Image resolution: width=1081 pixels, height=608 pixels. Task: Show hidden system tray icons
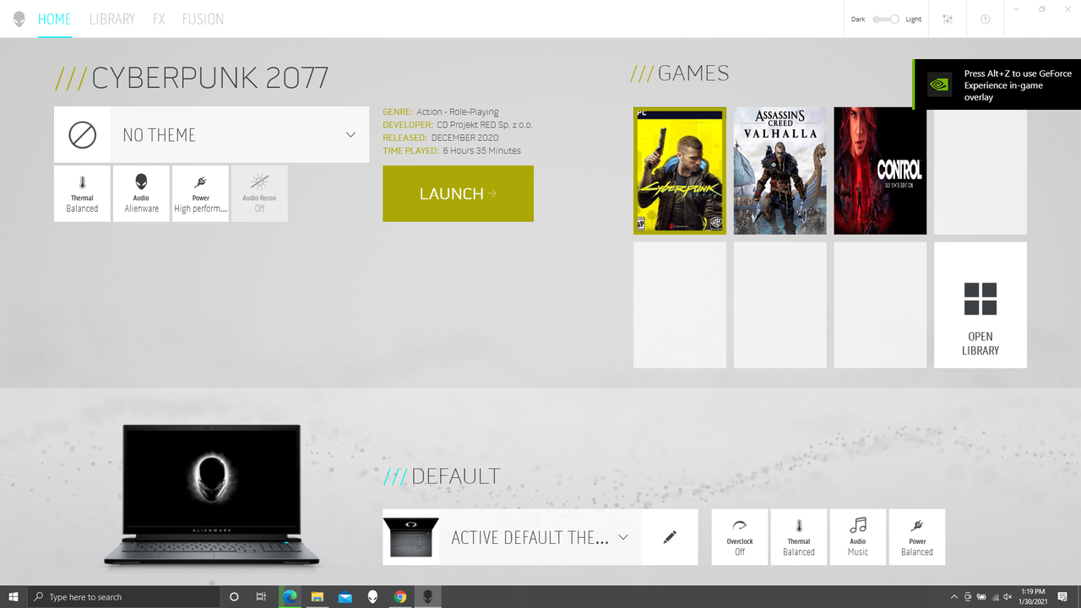954,597
